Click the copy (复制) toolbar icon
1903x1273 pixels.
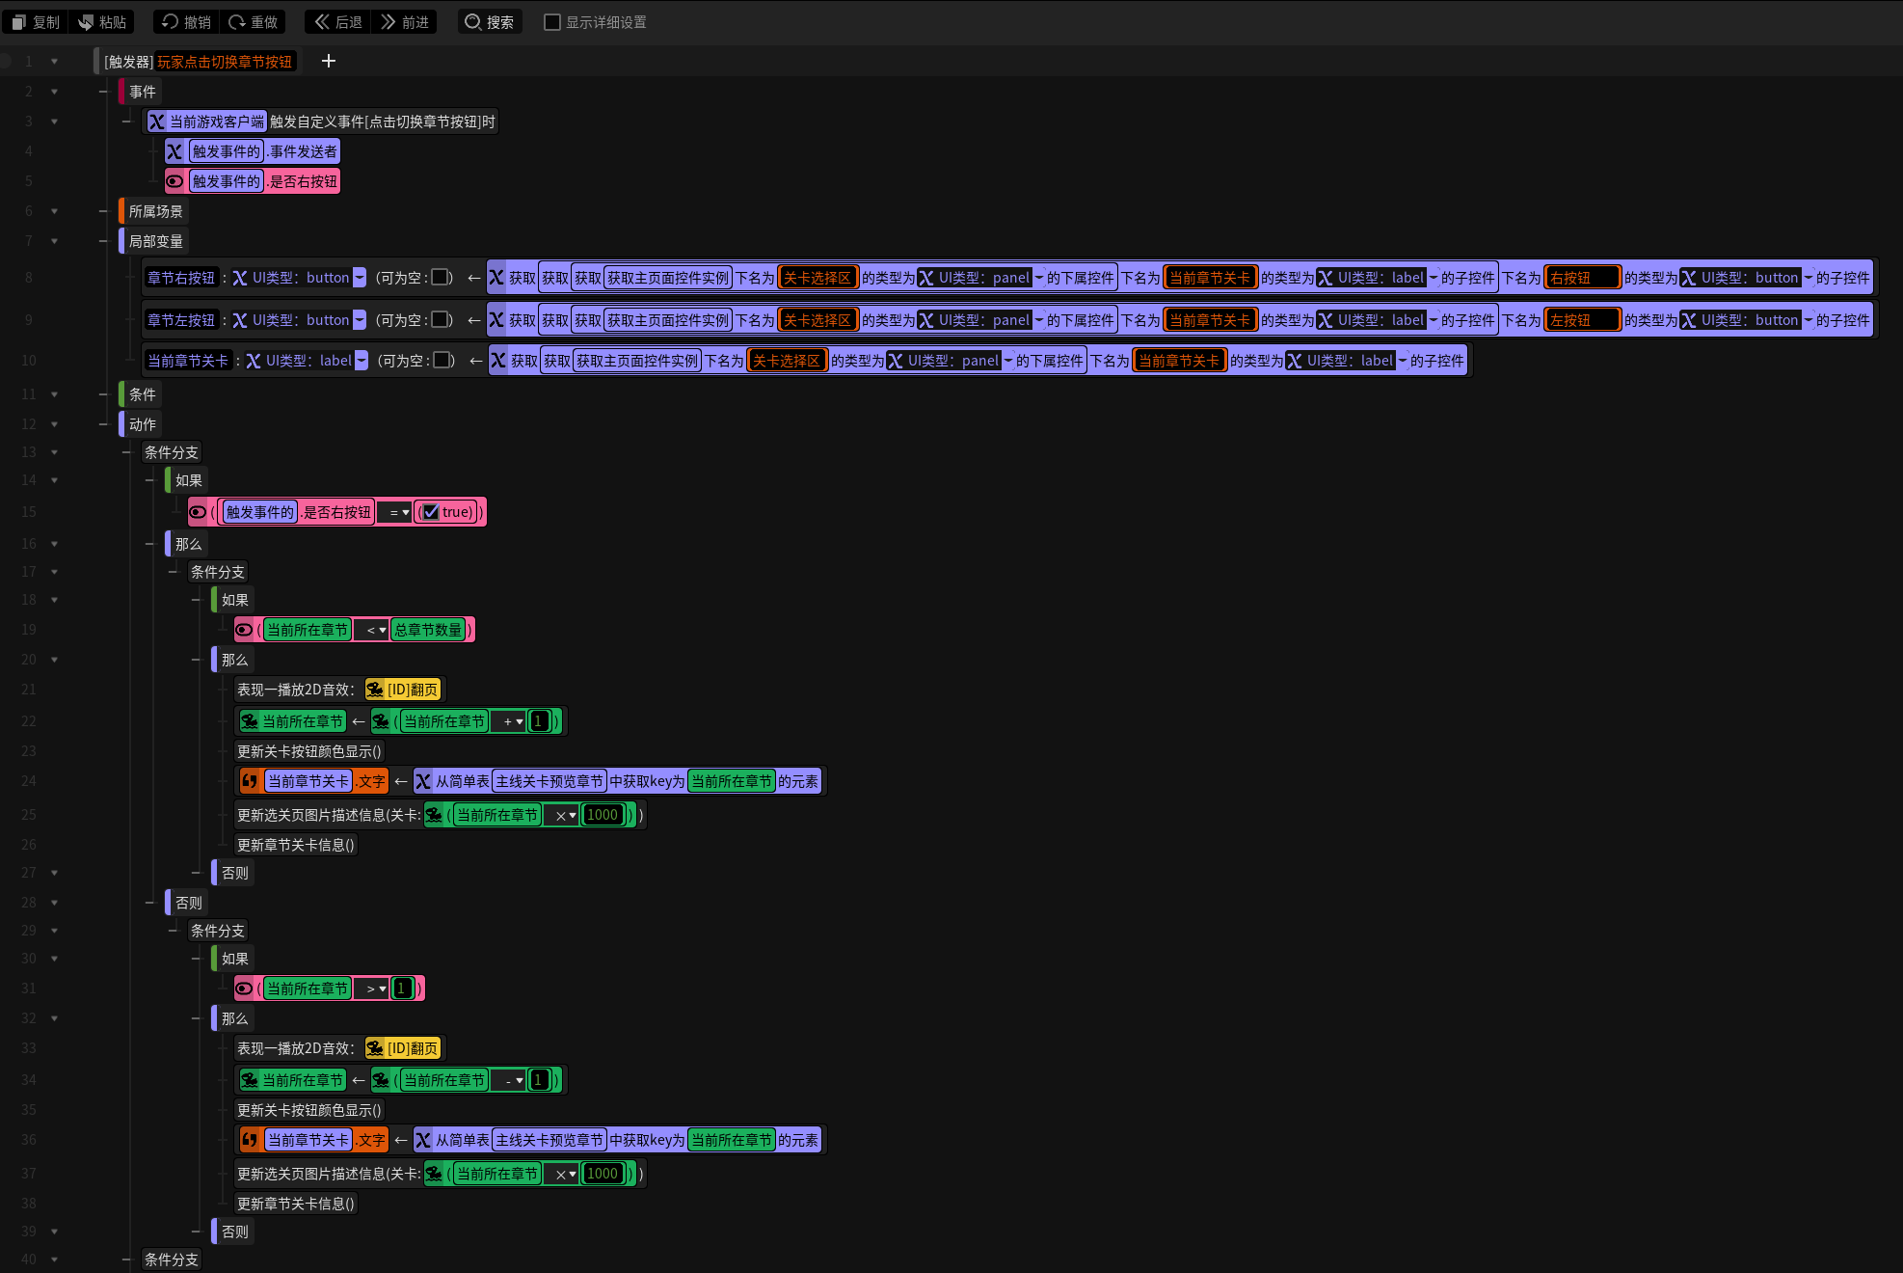point(19,22)
